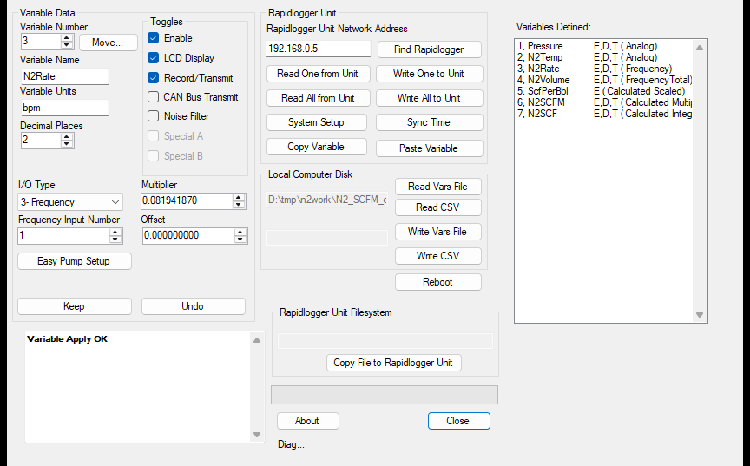The height and width of the screenshot is (466, 750).
Task: Decrease Frequency Input Number with down arrow
Action: [115, 239]
